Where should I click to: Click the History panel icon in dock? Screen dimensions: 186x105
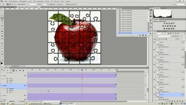(151, 10)
